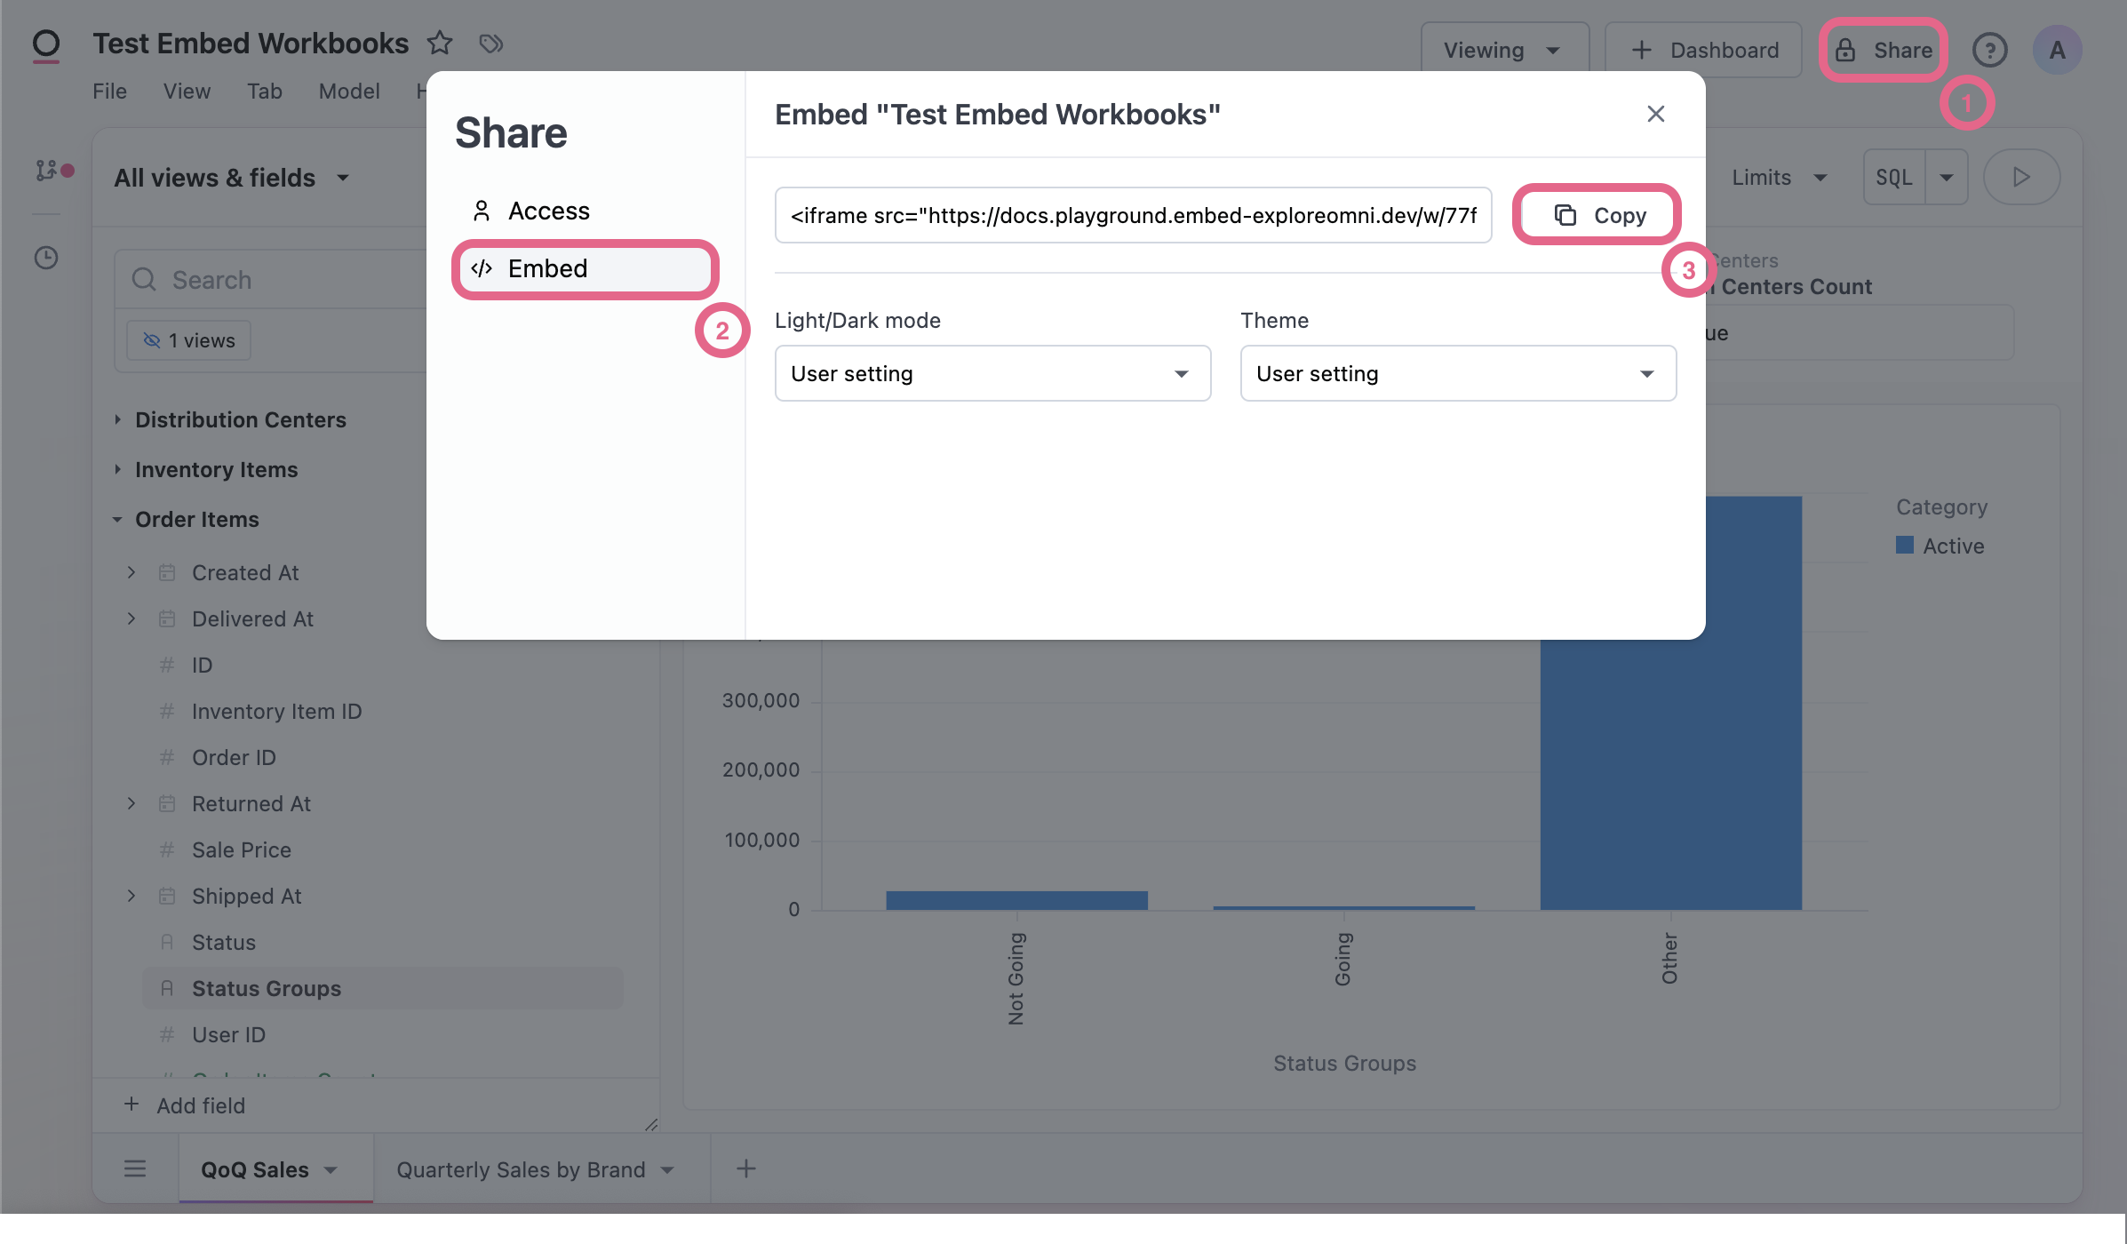This screenshot has width=2127, height=1244.
Task: Close the Embed share dialog
Action: 1655,114
